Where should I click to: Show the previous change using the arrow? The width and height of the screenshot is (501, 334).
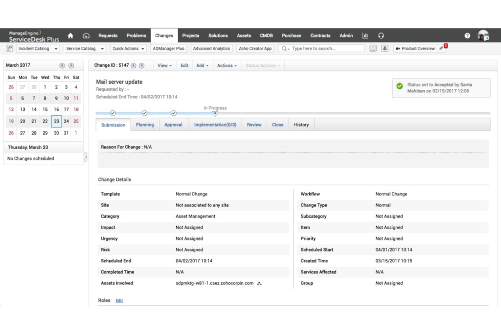point(133,65)
